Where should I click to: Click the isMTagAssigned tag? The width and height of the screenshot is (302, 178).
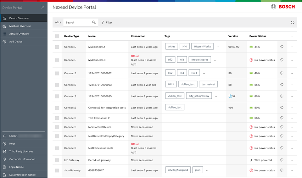click(x=178, y=170)
